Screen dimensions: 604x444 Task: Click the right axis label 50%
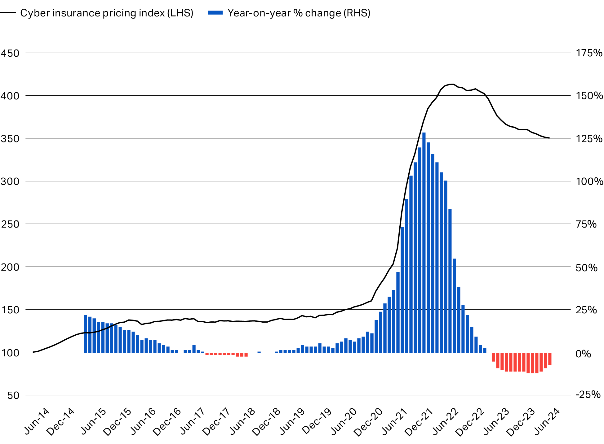[586, 268]
